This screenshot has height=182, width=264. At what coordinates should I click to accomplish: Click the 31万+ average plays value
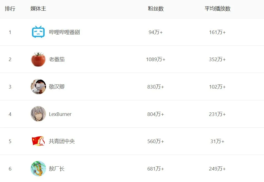pos(217,141)
